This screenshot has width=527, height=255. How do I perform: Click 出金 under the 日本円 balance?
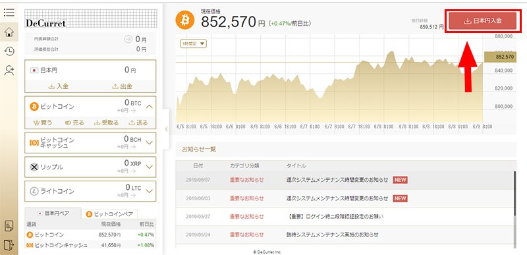pyautogui.click(x=122, y=86)
